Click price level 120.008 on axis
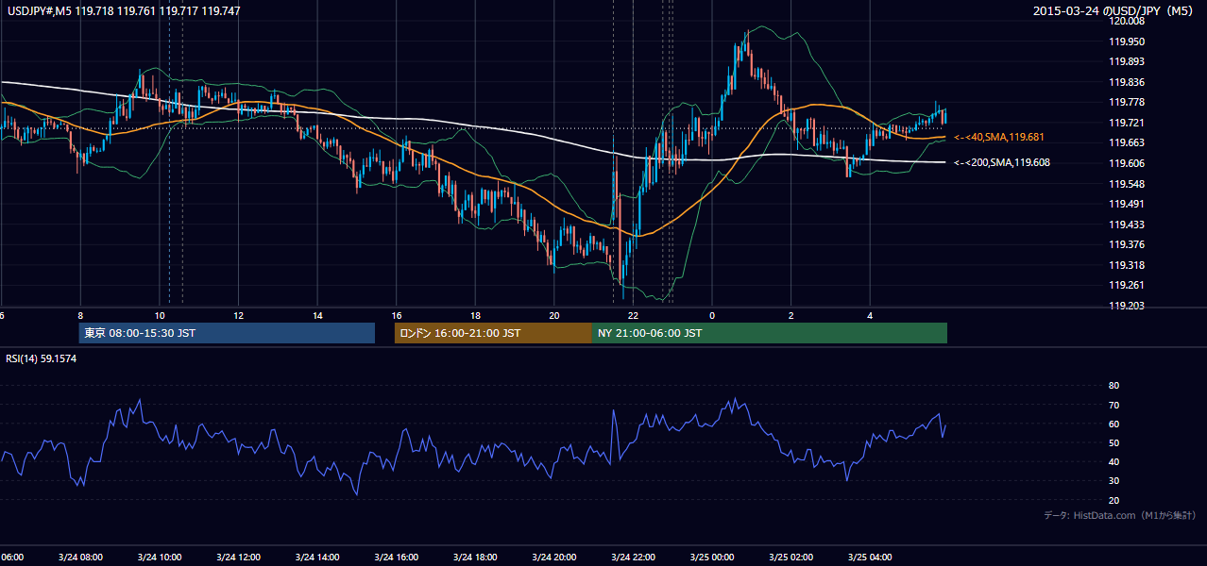Viewport: 1207px width, 566px height. [1125, 21]
